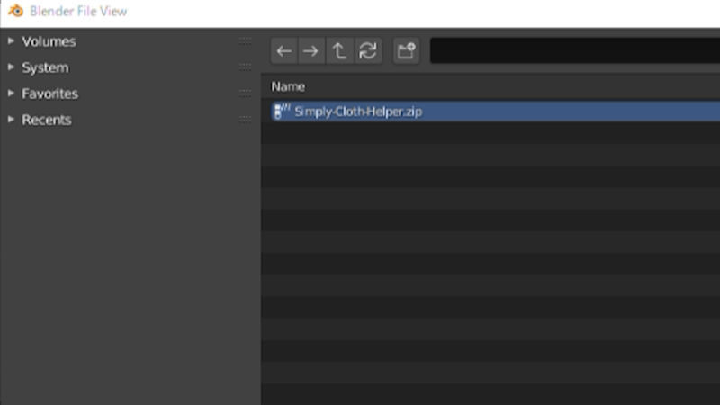Click the zip icon beside Simply-Cloth-Helper
The height and width of the screenshot is (405, 720).
[x=282, y=111]
